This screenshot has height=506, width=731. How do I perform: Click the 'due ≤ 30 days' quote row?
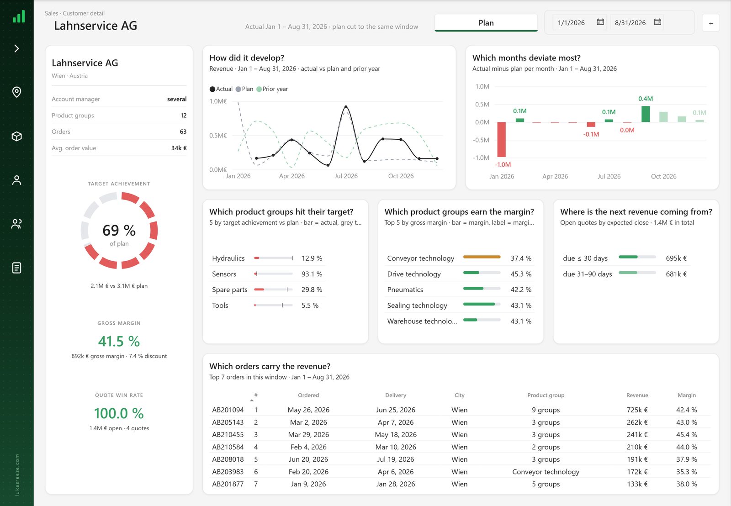(625, 258)
